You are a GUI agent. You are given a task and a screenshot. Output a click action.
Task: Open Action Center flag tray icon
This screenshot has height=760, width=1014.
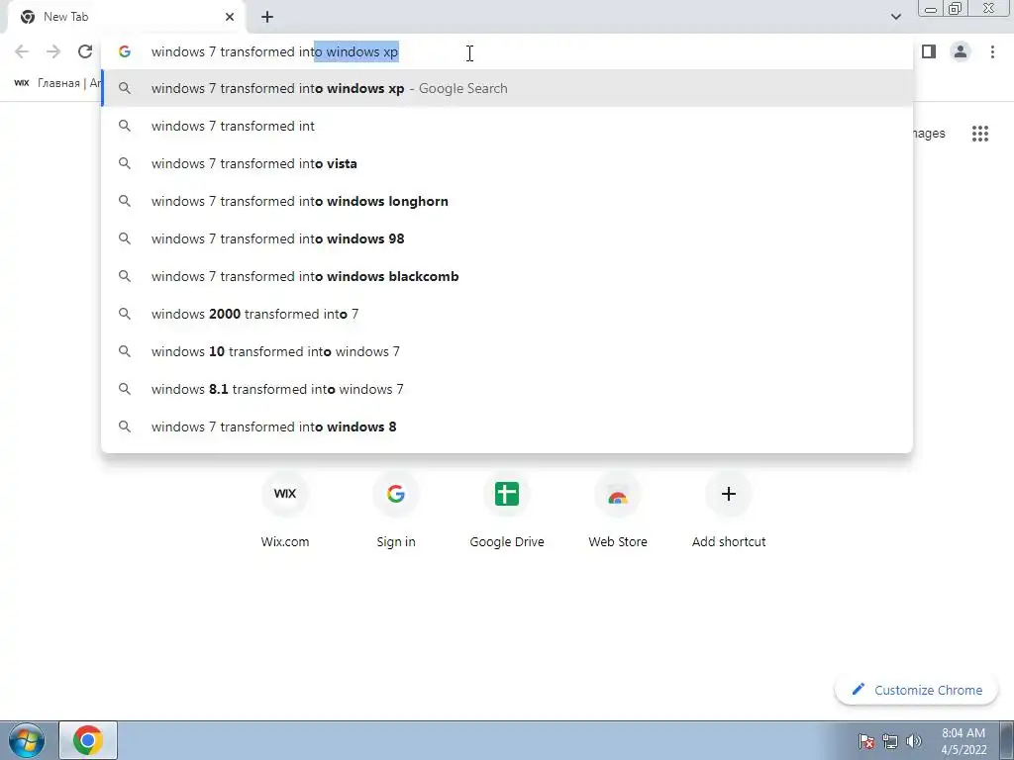(866, 741)
